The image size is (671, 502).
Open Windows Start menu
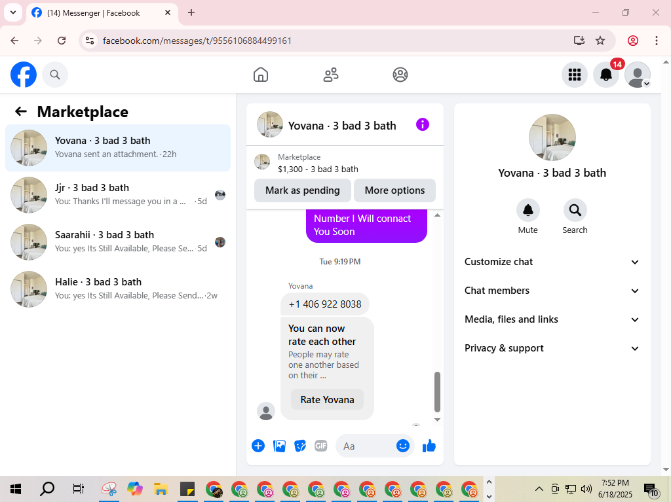coord(16,489)
